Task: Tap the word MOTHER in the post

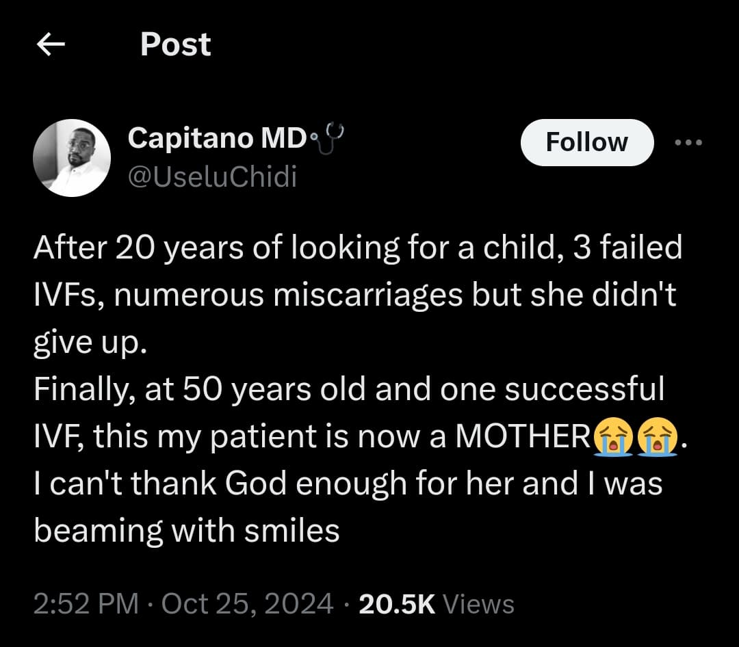Action: coord(521,438)
